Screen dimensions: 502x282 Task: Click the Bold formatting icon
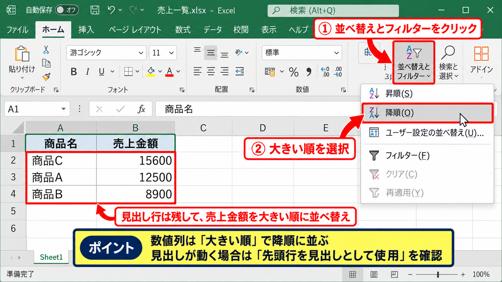click(x=74, y=72)
